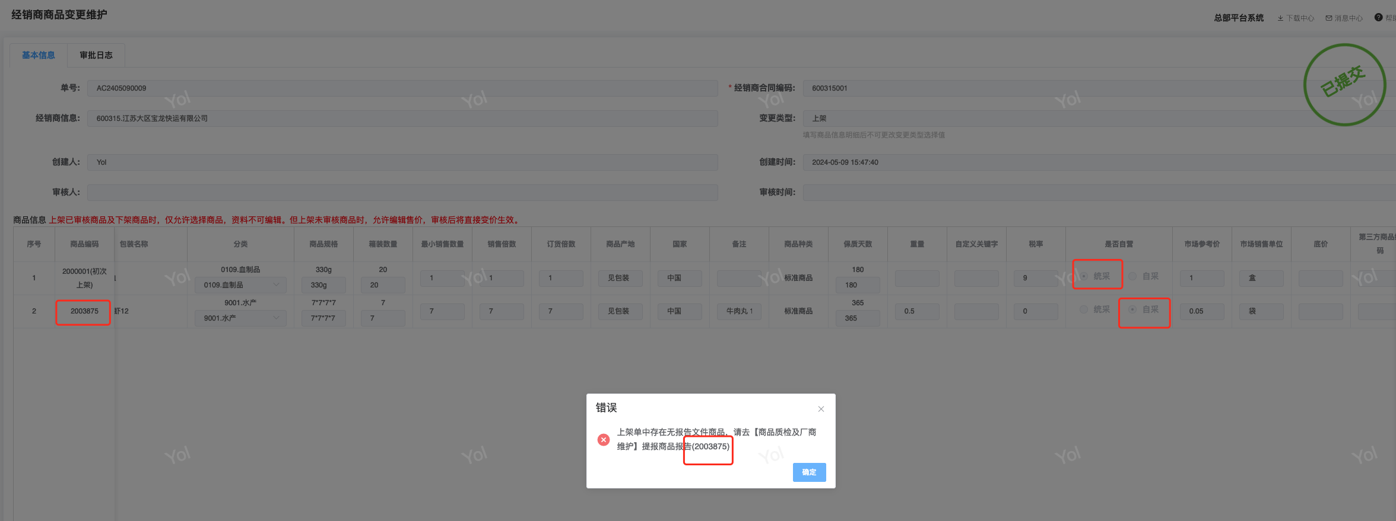Open the 基本信息 tab
This screenshot has height=521, width=1396.
point(39,55)
